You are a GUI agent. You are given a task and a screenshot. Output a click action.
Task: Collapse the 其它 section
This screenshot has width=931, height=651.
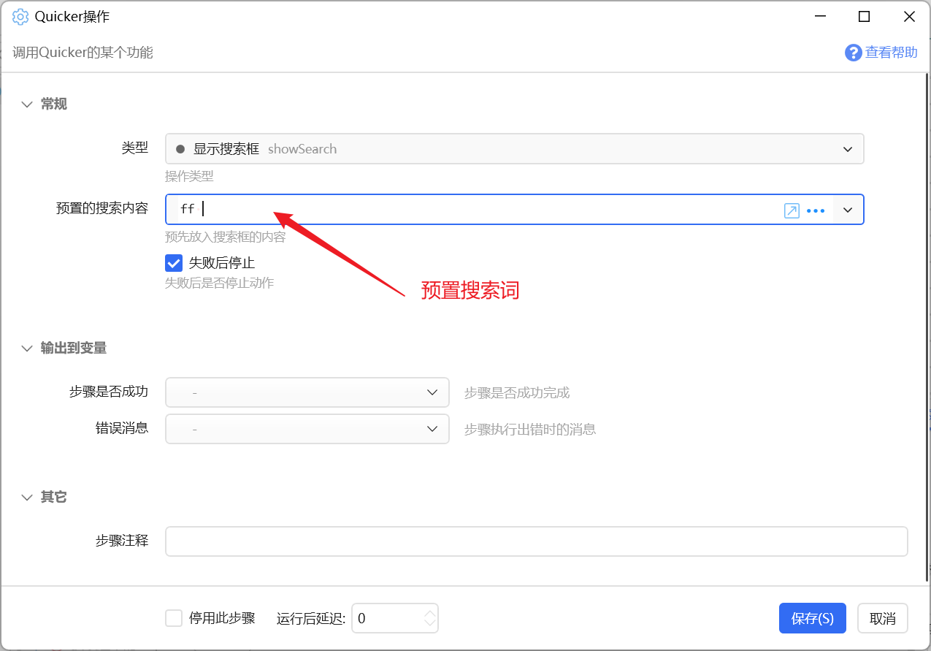click(x=28, y=498)
